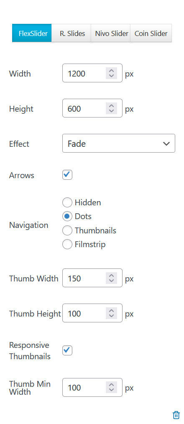
Task: Select the Nivo Slider tab
Action: click(x=111, y=33)
